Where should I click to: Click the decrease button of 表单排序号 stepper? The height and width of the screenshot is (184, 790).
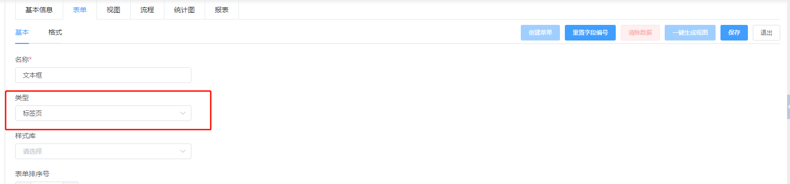coord(23,183)
